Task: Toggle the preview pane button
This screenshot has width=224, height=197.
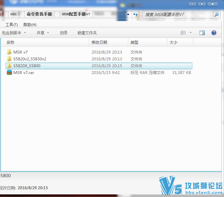Action: [x=202, y=33]
